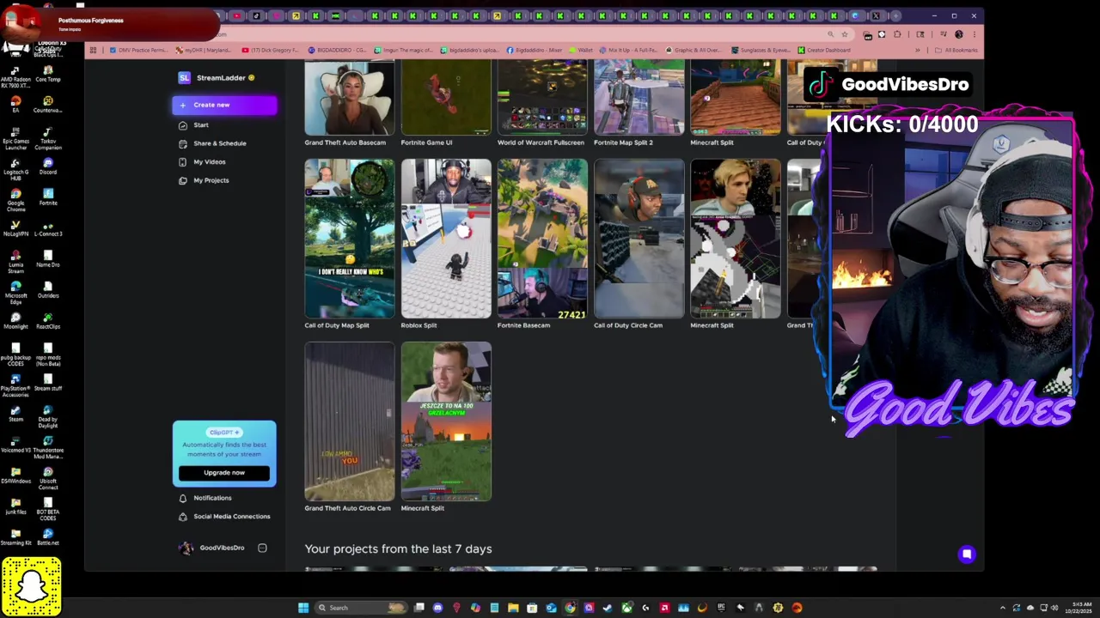
Task: Click the bookmarks bar apps grid icon
Action: [x=93, y=50]
